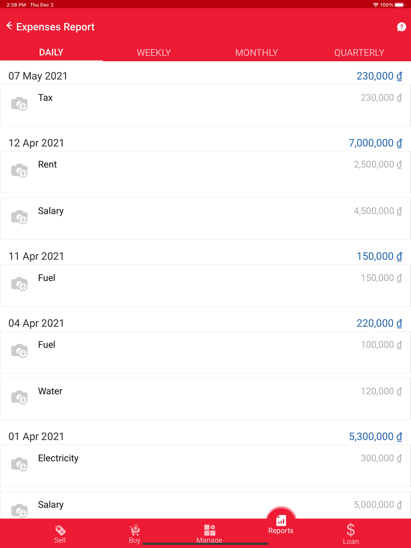Show the QUARTERLY report tab
This screenshot has height=548, width=411.
click(359, 53)
